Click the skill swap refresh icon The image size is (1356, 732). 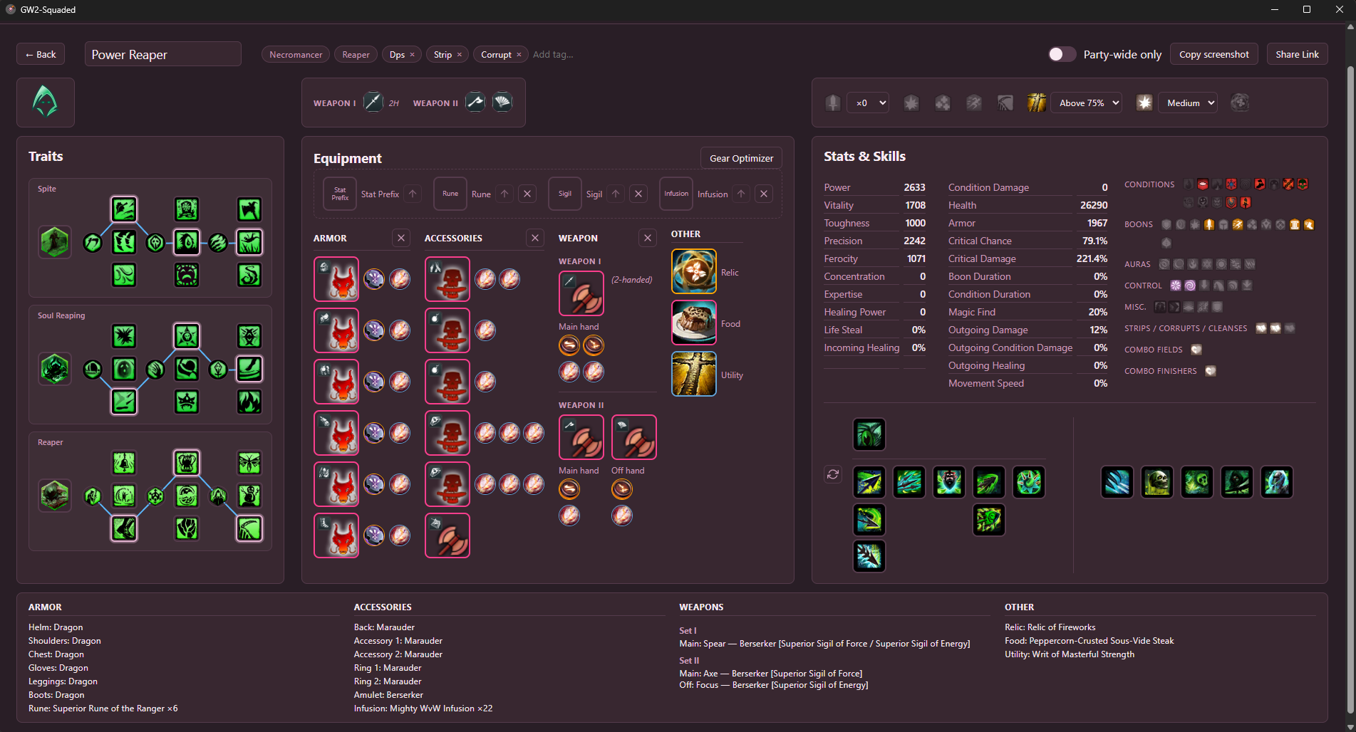(x=833, y=474)
